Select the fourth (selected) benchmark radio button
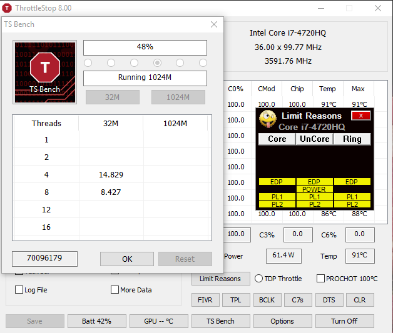393x333 pixels. pyautogui.click(x=157, y=63)
